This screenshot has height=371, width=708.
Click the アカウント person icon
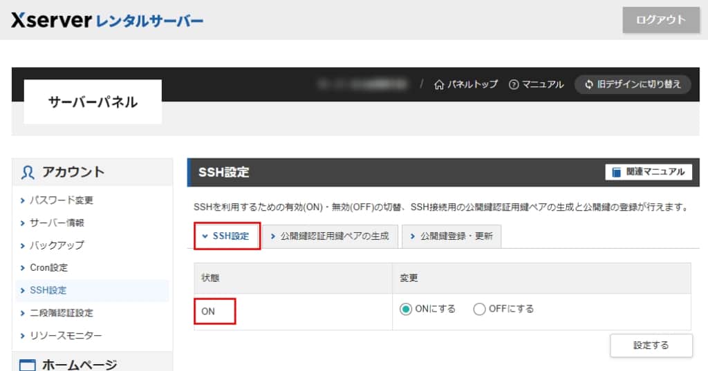pyautogui.click(x=28, y=173)
